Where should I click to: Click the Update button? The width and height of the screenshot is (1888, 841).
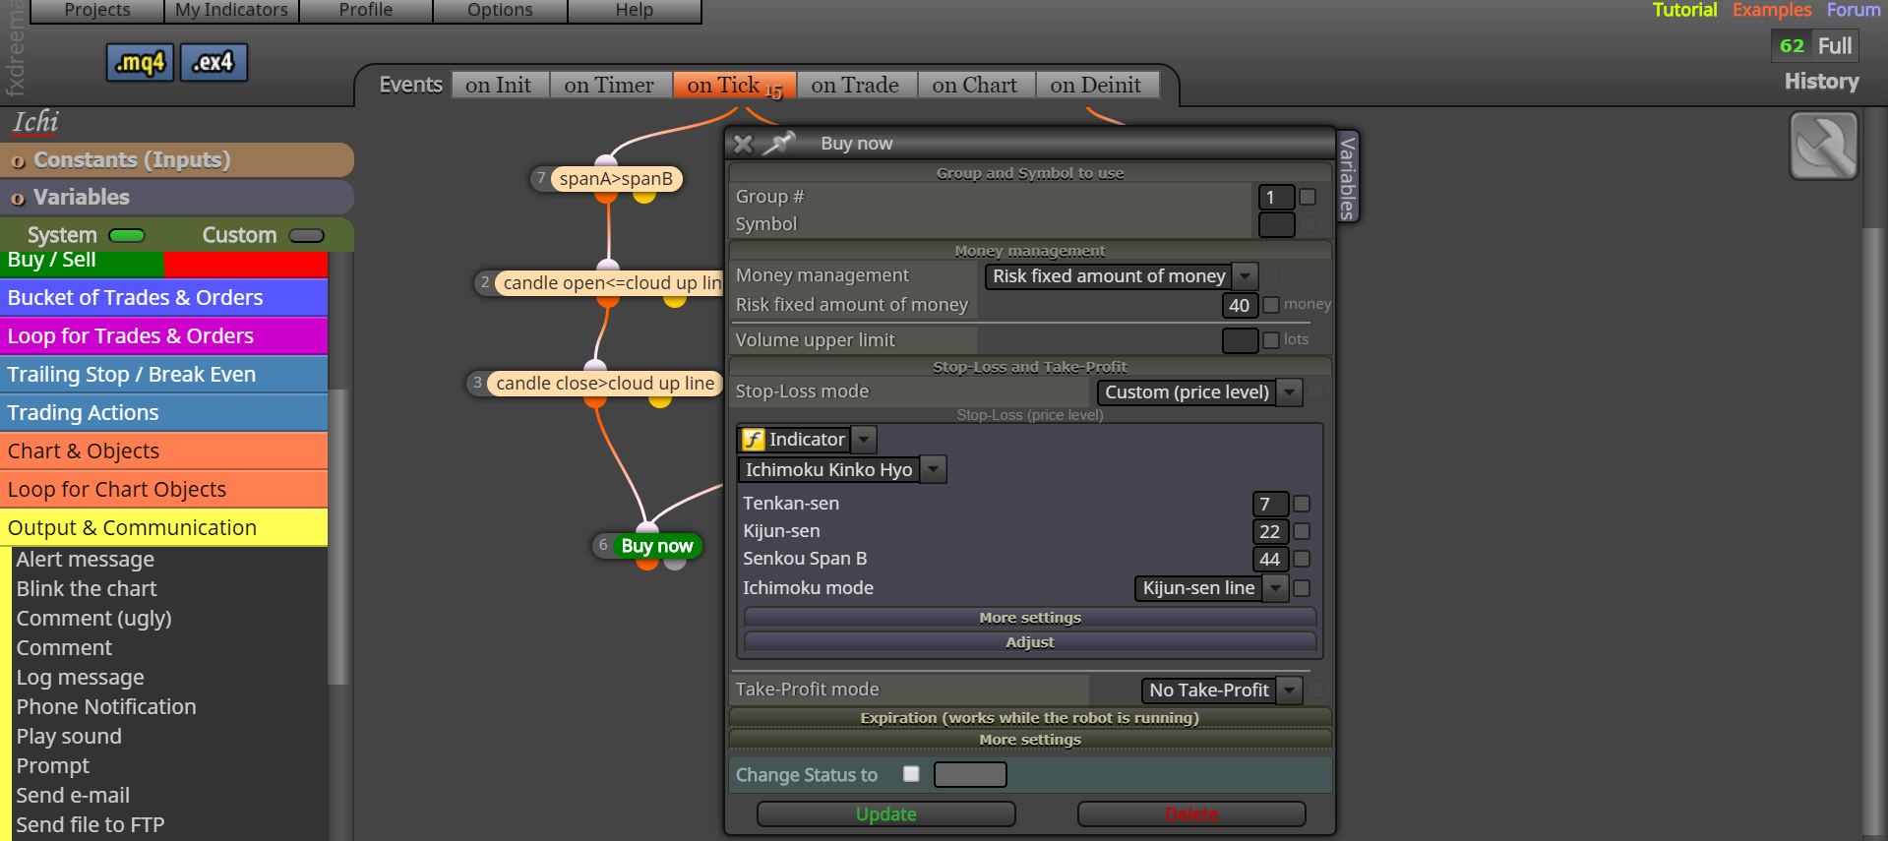[x=886, y=814]
